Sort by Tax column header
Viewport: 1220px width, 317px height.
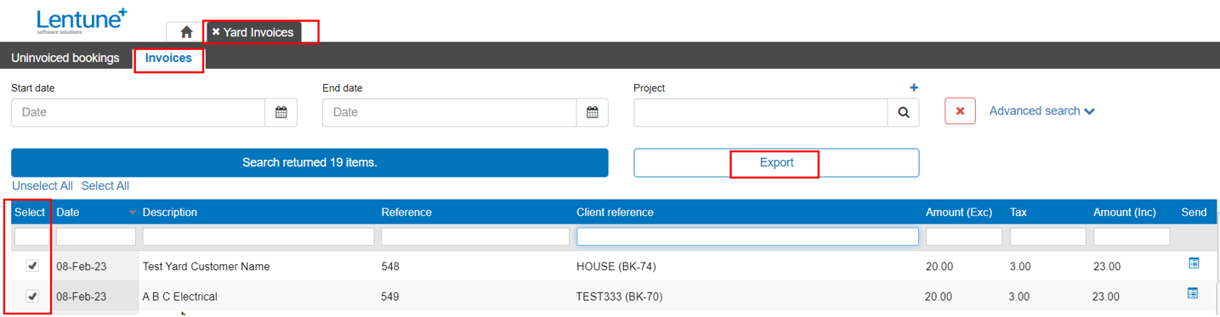1019,212
